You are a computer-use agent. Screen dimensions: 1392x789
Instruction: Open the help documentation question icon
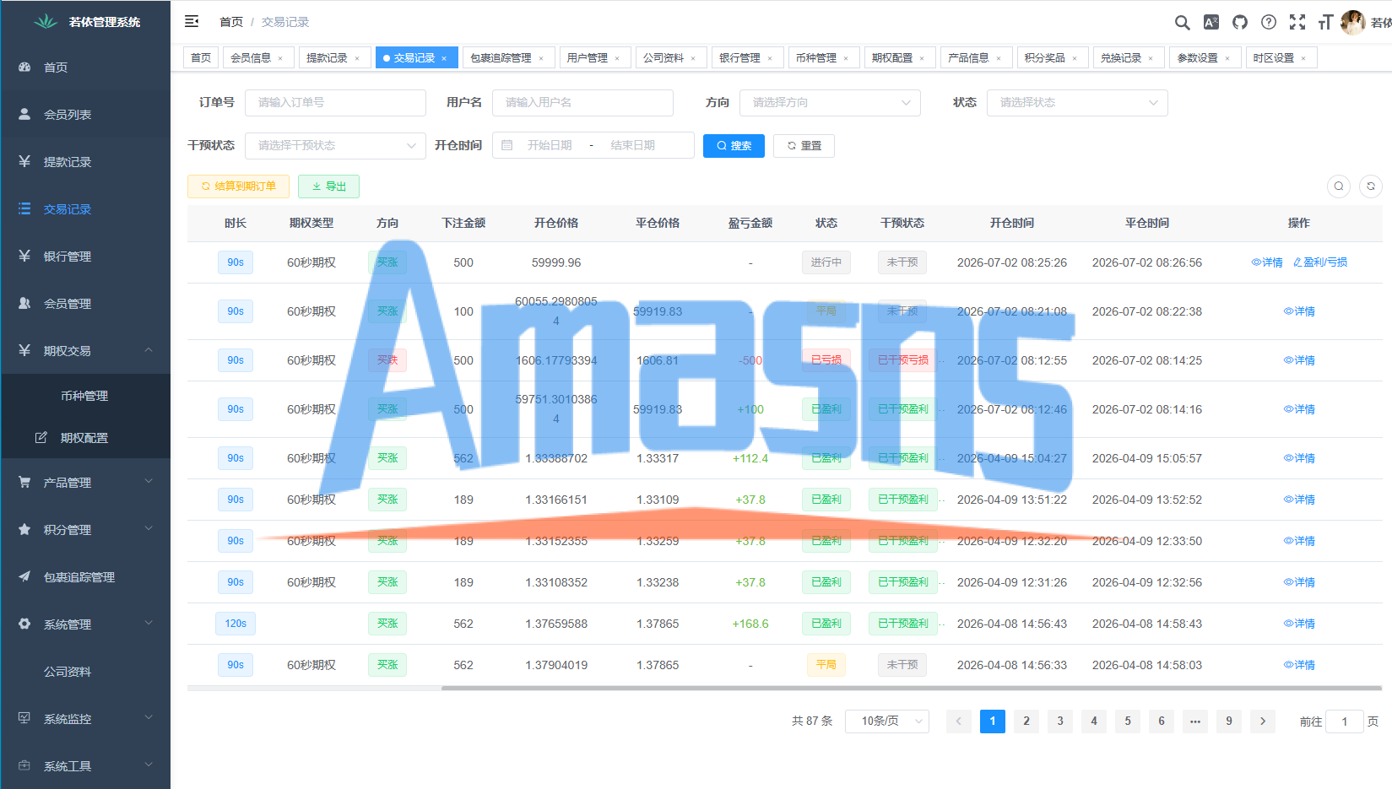coord(1269,22)
